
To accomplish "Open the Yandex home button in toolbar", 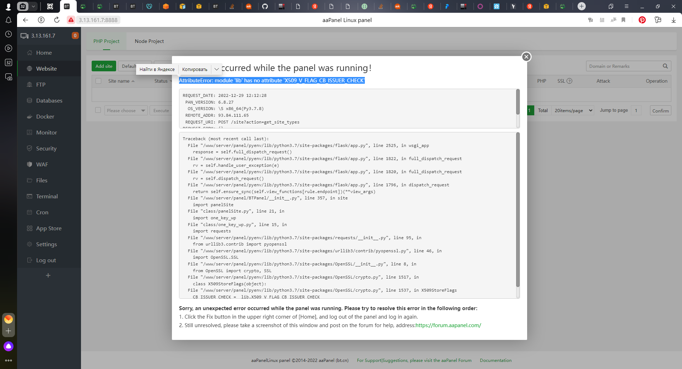I will 41,20.
